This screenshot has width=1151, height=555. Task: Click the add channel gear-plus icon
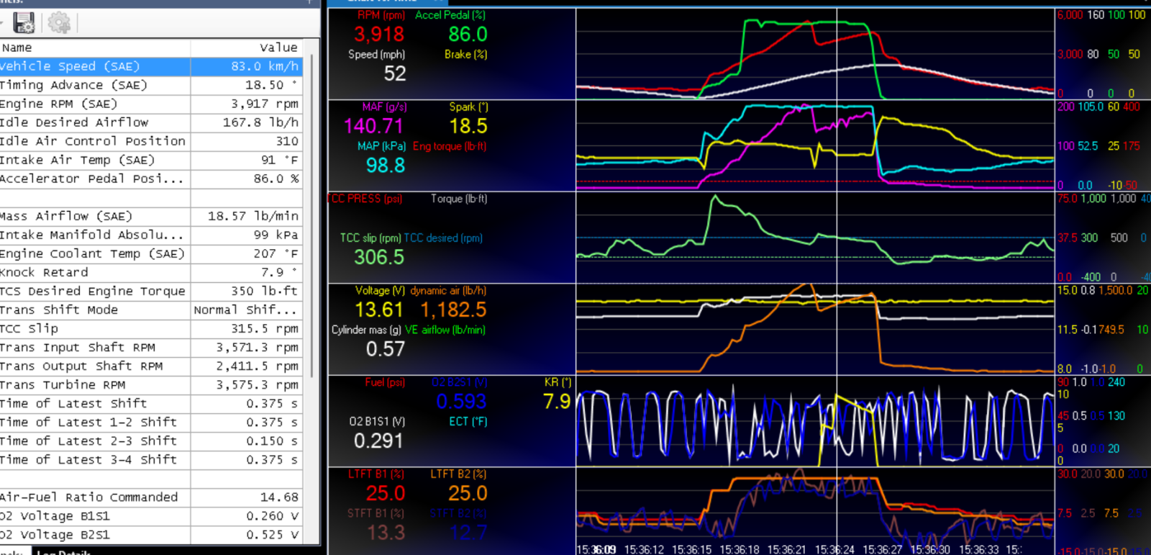pyautogui.click(x=59, y=23)
